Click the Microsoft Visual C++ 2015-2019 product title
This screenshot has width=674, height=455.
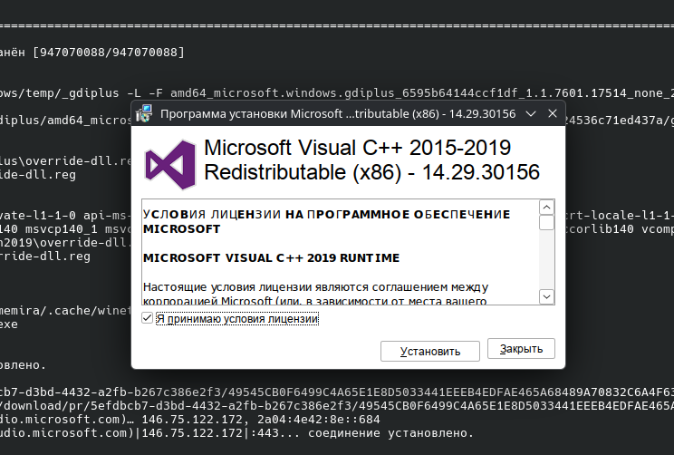pos(371,160)
